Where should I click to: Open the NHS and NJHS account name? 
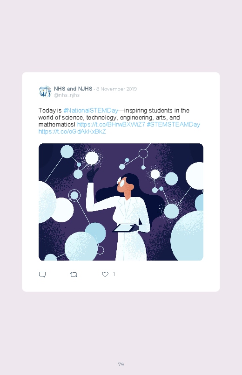point(73,89)
